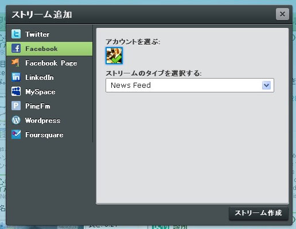Click the Facebook Page flag icon
Screen dimensions: 296x229
click(15, 63)
